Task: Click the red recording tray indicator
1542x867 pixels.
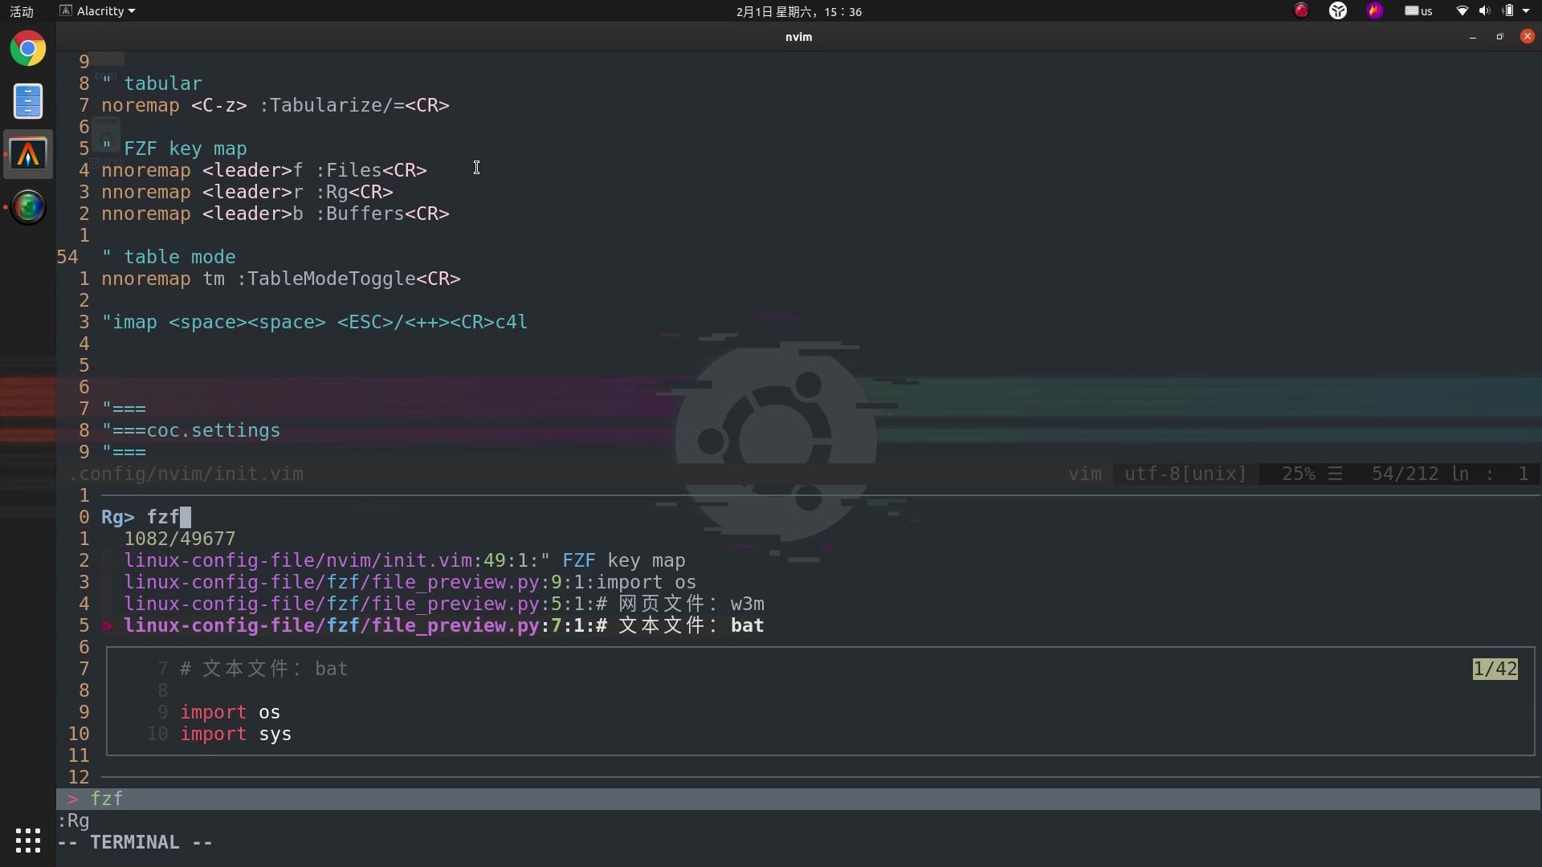Action: pos(1301,11)
